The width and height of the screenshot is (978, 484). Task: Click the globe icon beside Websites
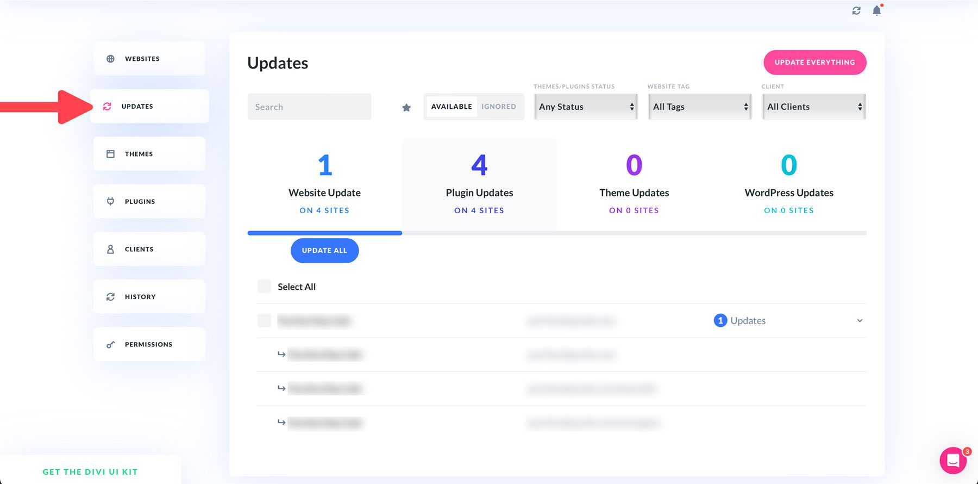[110, 59]
